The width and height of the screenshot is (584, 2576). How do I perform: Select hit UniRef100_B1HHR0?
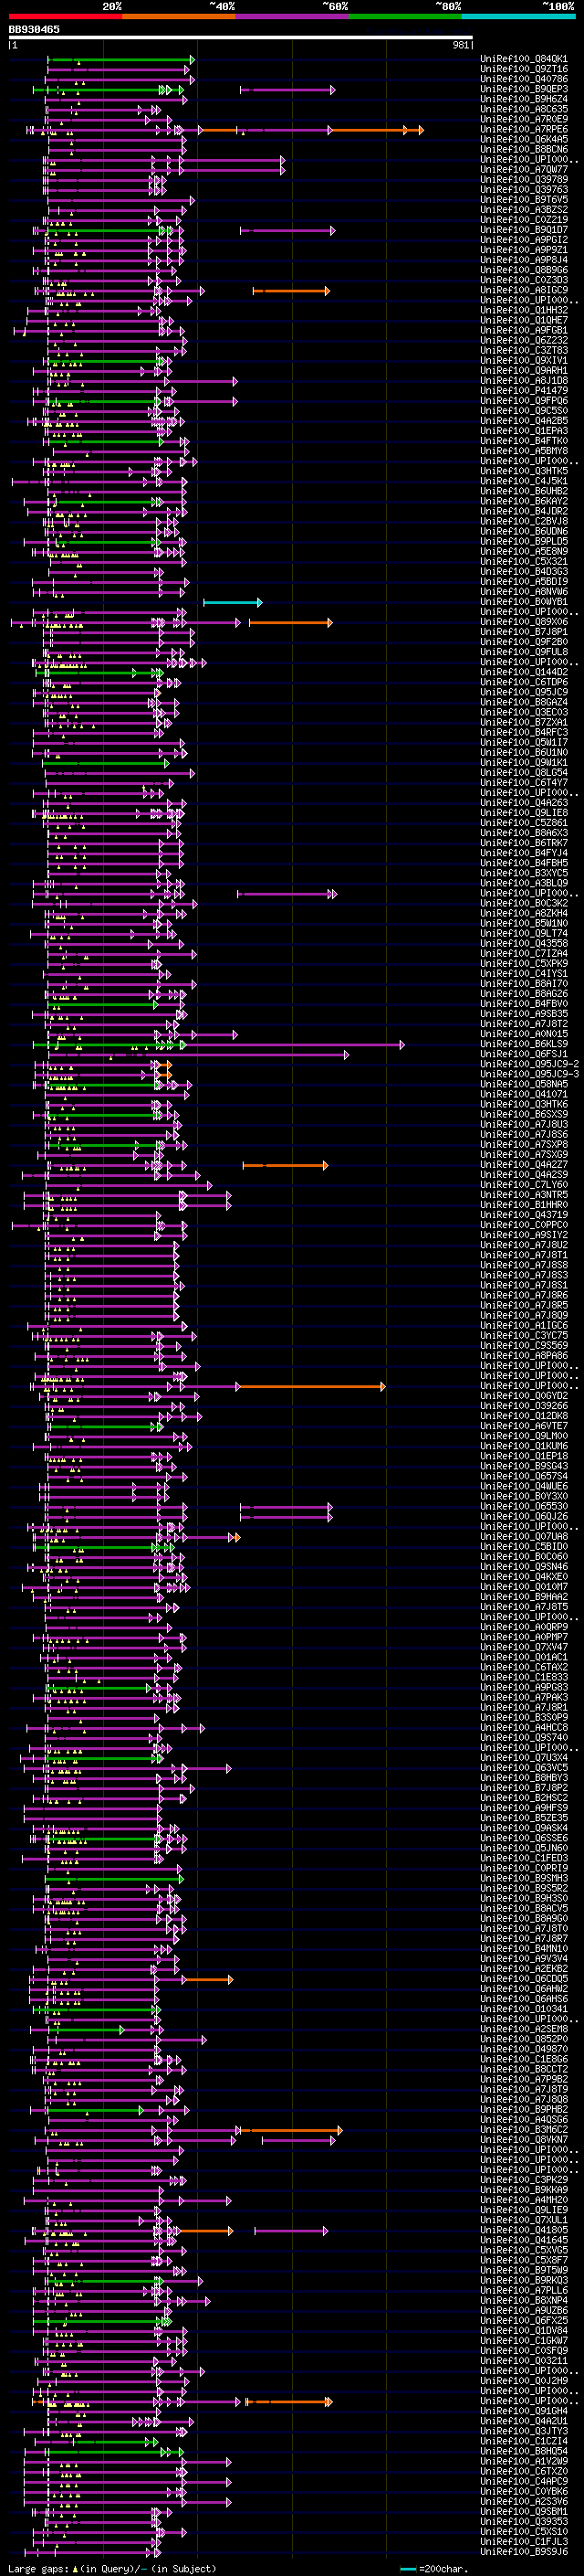point(524,1205)
